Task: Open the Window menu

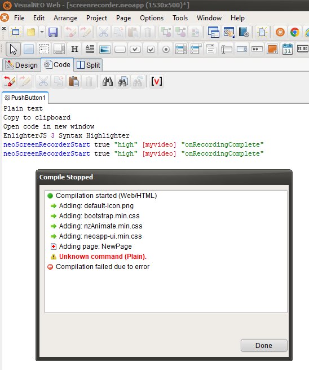Action: tap(209, 18)
